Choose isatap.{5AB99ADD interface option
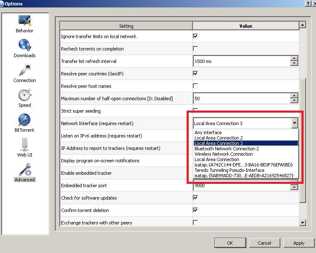316x253 pixels. (x=246, y=176)
